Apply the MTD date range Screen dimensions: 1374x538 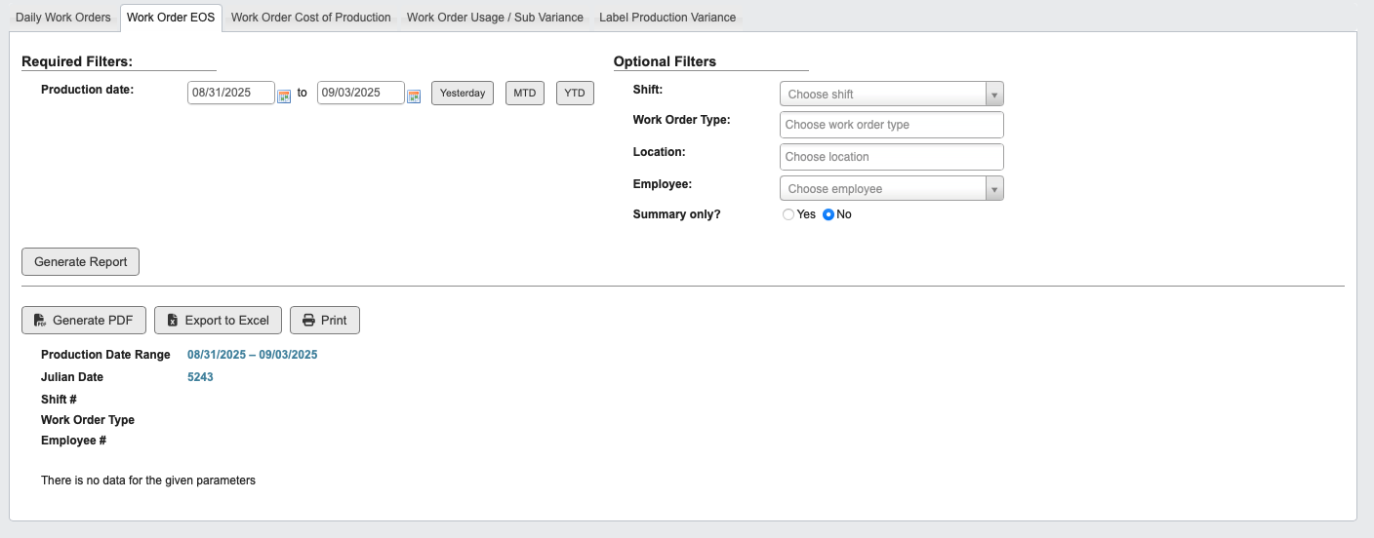pos(525,93)
